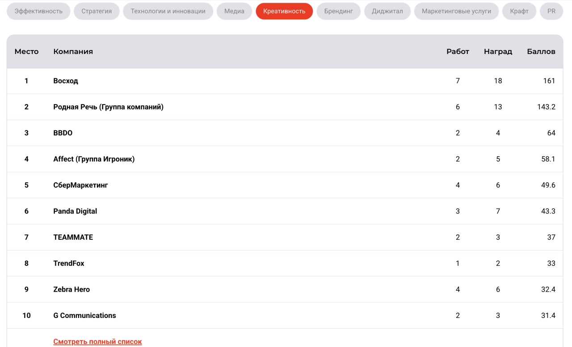Open the СберМаркетинг entry
Screen dimensions: 572x347
click(80, 185)
